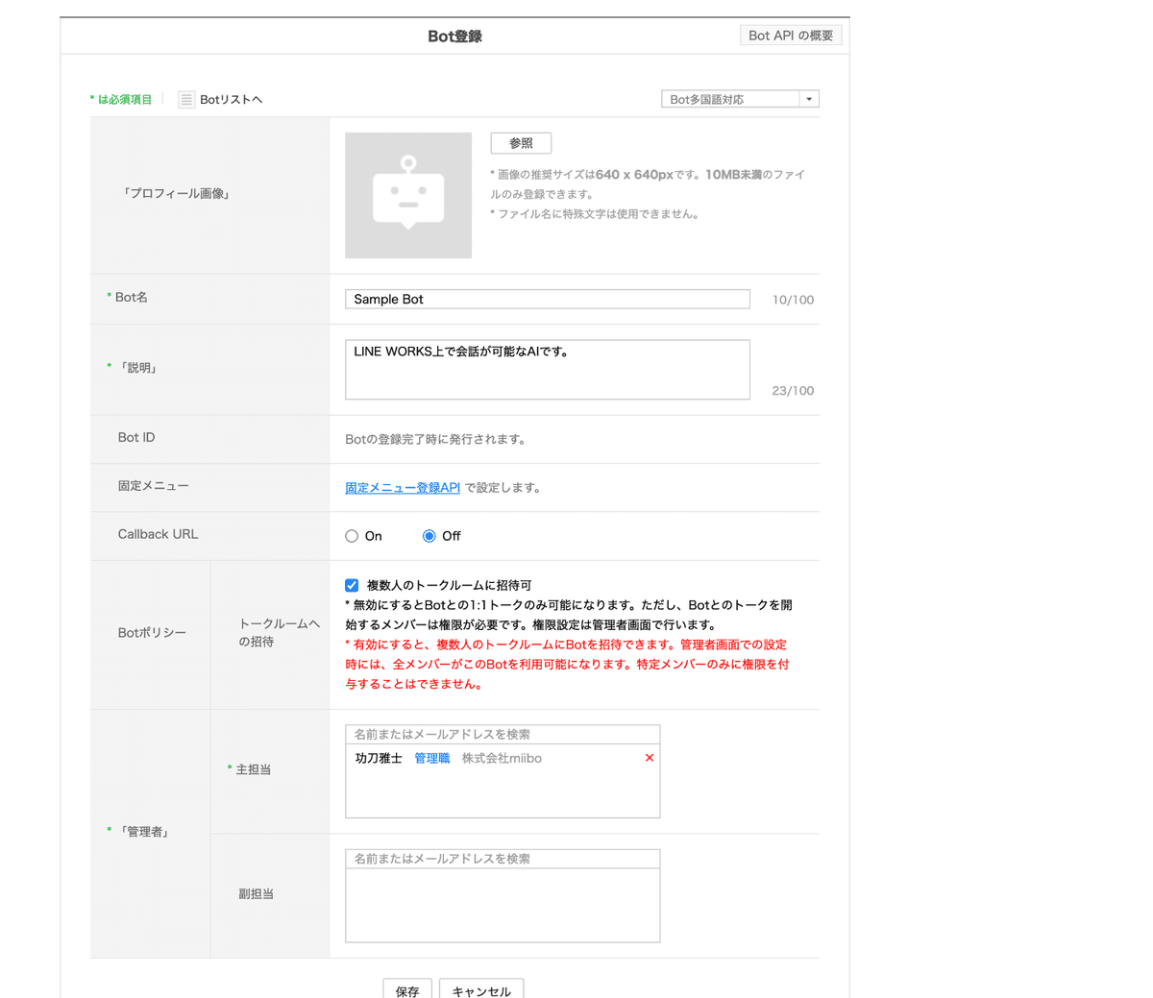The image size is (1153, 998).
Task: Click the list icon beside Botリストへ
Action: point(186,100)
